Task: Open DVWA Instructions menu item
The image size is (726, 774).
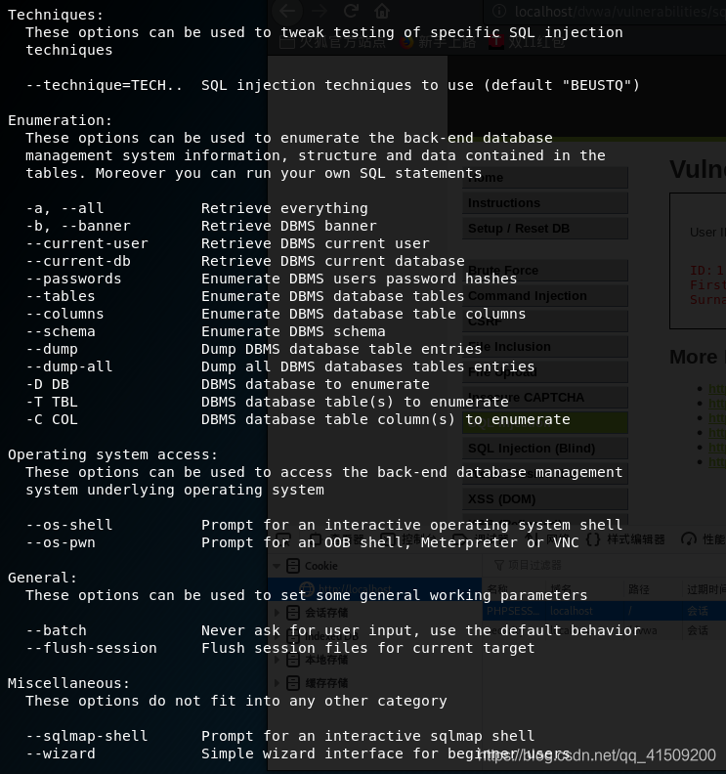Action: (x=545, y=203)
